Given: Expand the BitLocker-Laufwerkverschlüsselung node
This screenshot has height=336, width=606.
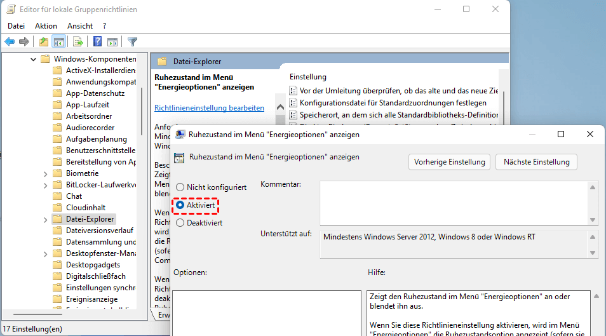Looking at the screenshot, I should point(45,185).
